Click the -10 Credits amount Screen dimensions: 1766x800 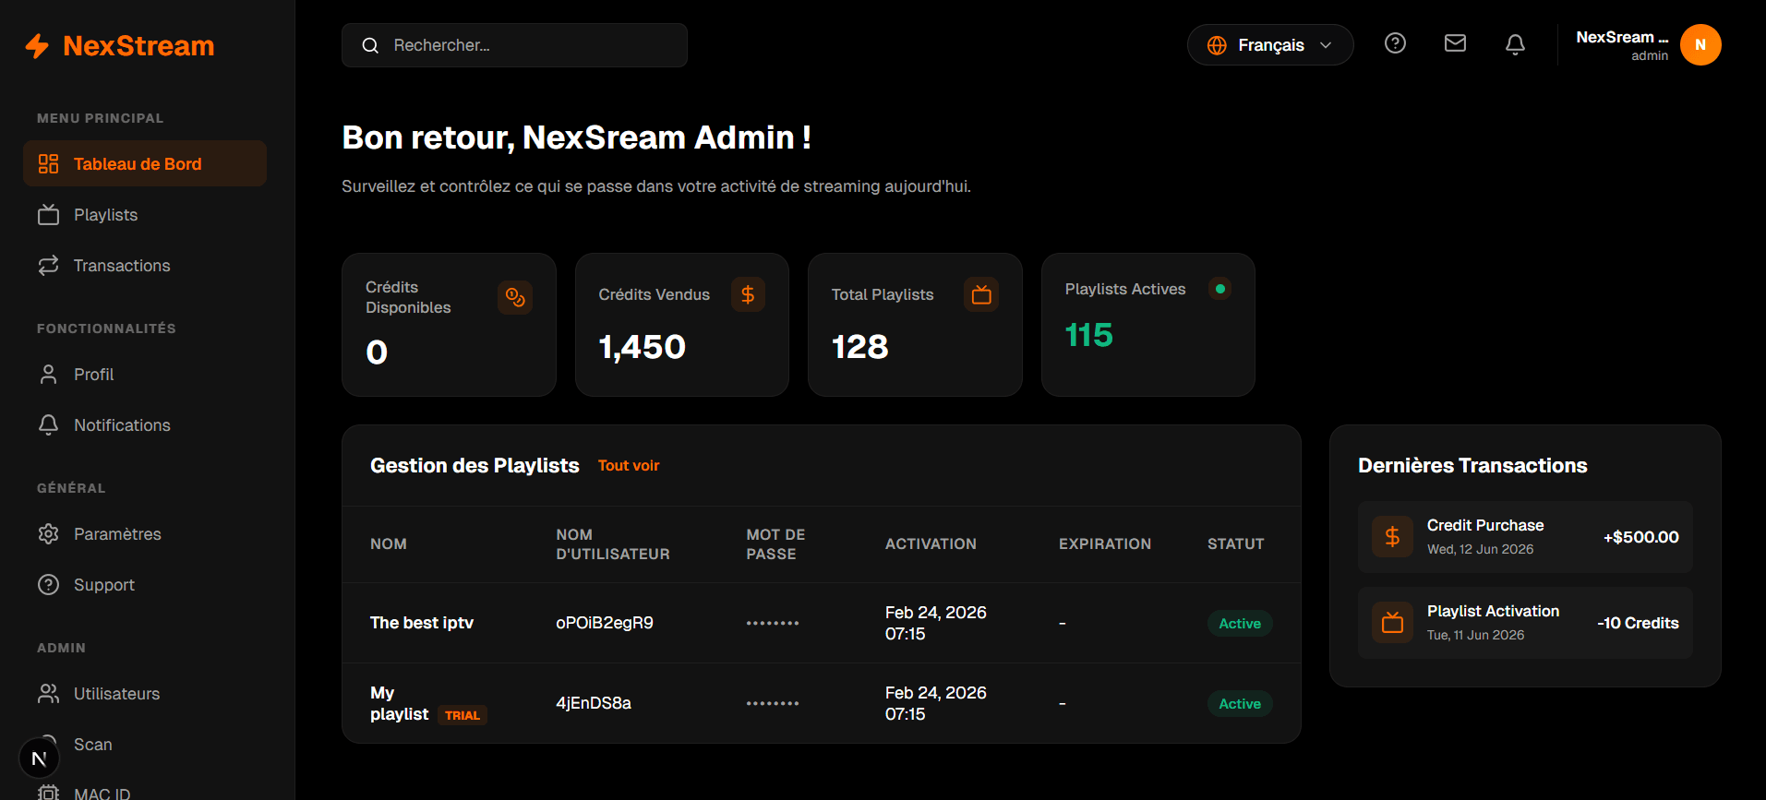(x=1639, y=623)
